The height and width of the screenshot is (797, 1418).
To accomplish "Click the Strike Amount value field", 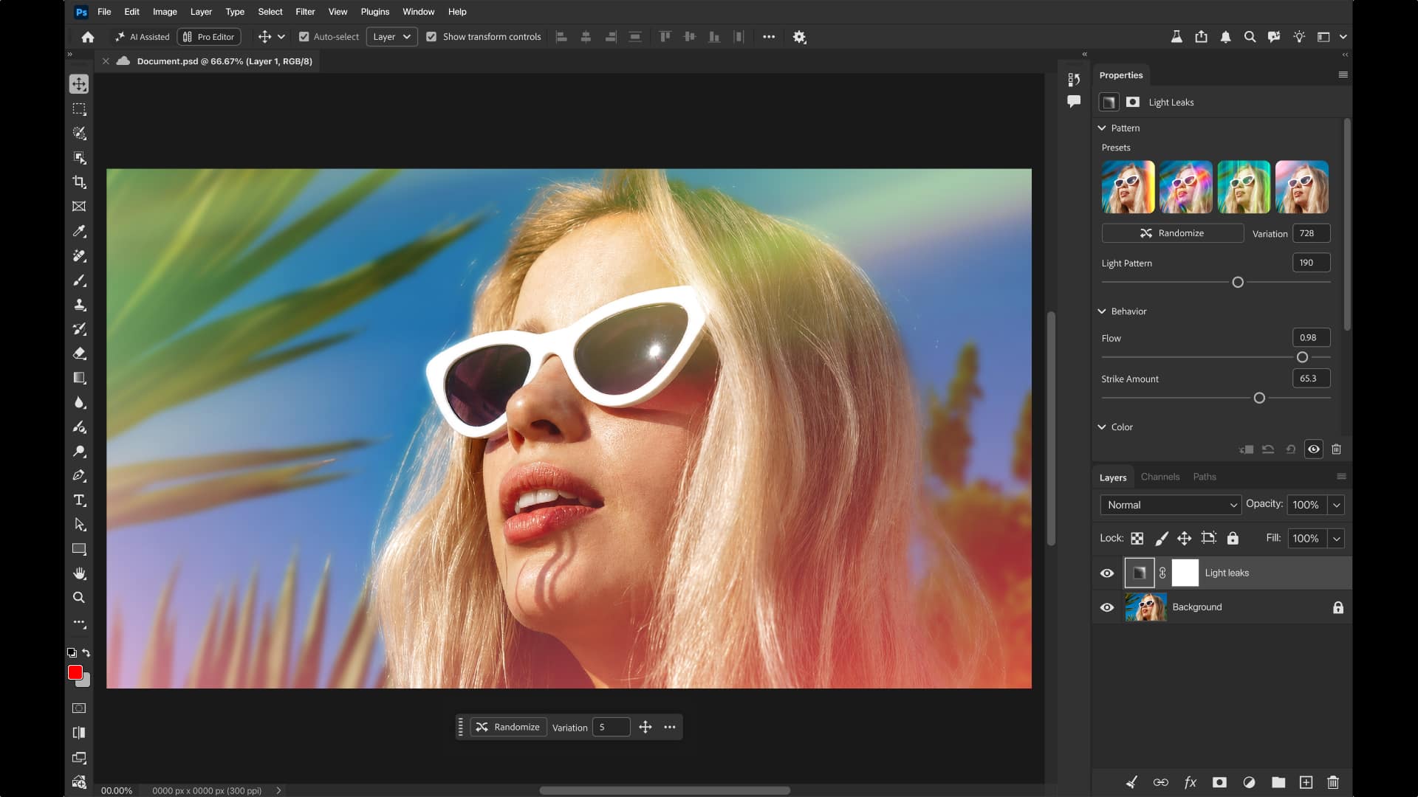I will tap(1311, 379).
